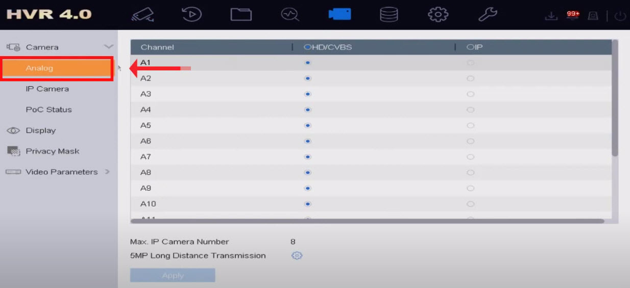Open the PoC Status menu item
630x288 pixels.
(x=49, y=110)
